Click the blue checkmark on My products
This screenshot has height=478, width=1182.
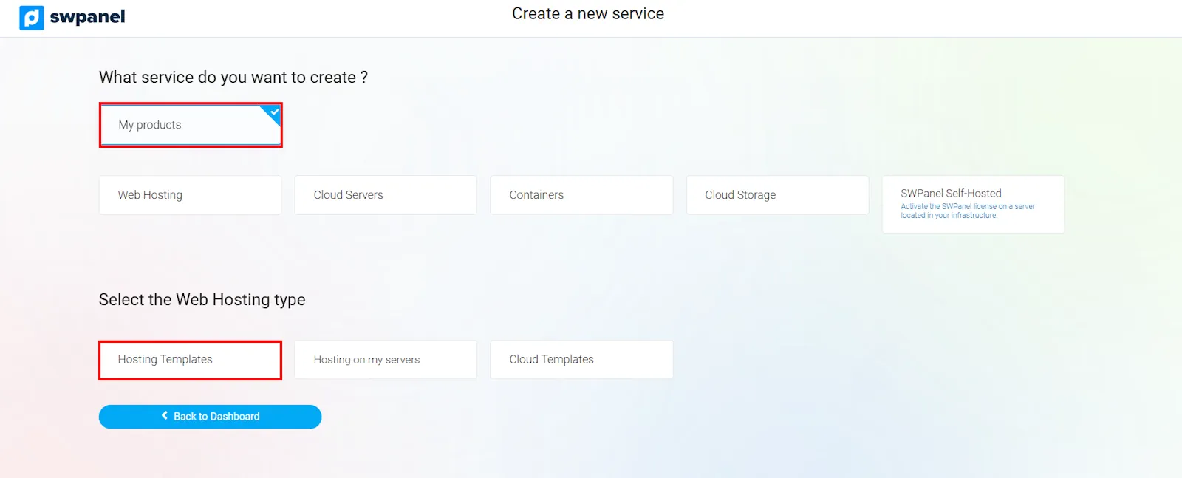(x=275, y=112)
